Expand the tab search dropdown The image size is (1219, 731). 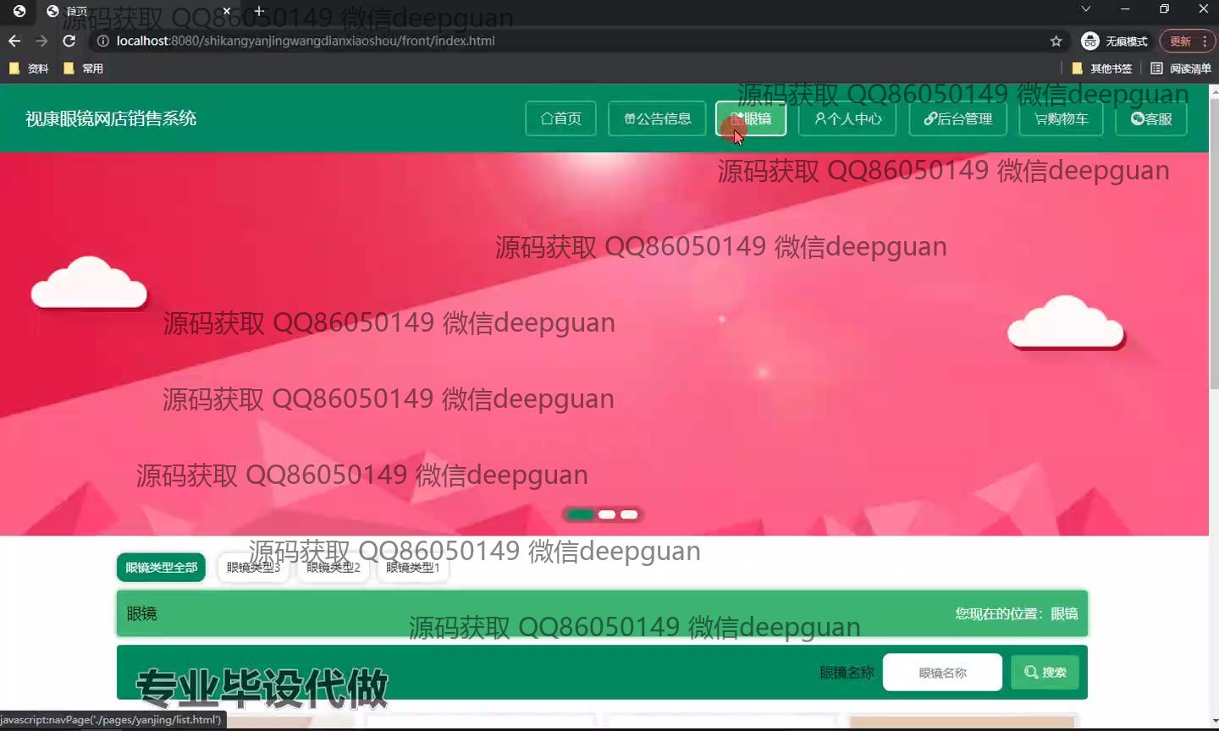tap(1086, 9)
